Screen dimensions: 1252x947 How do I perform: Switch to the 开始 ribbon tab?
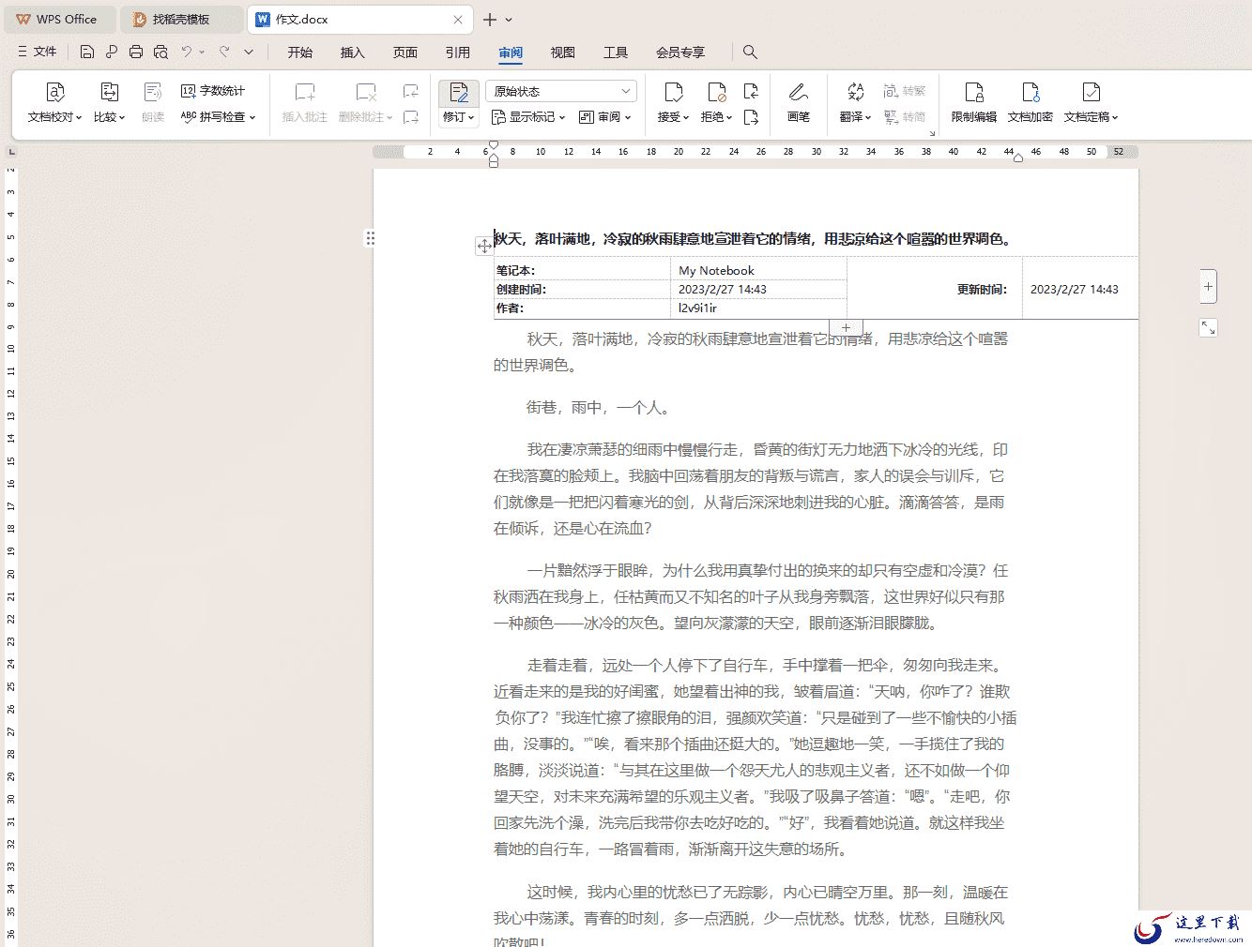click(300, 53)
